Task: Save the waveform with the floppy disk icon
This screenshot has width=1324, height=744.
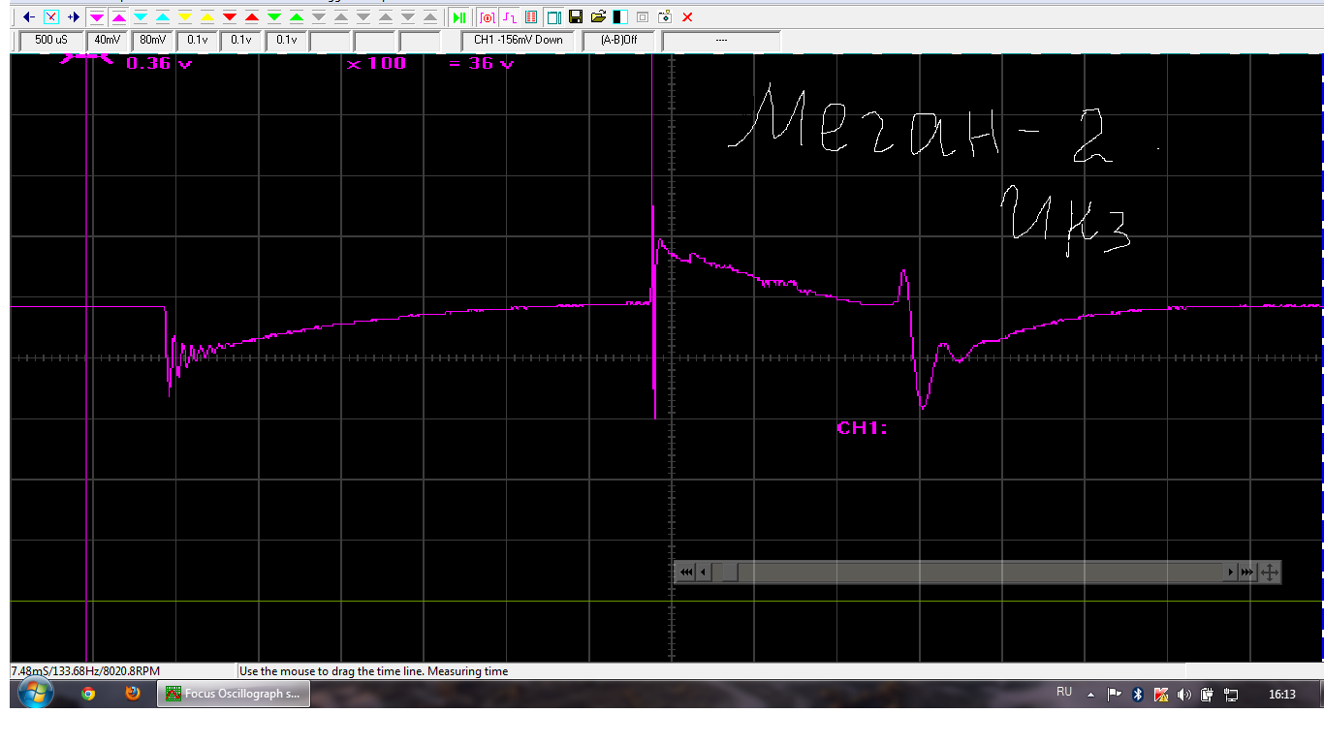Action: coord(576,17)
